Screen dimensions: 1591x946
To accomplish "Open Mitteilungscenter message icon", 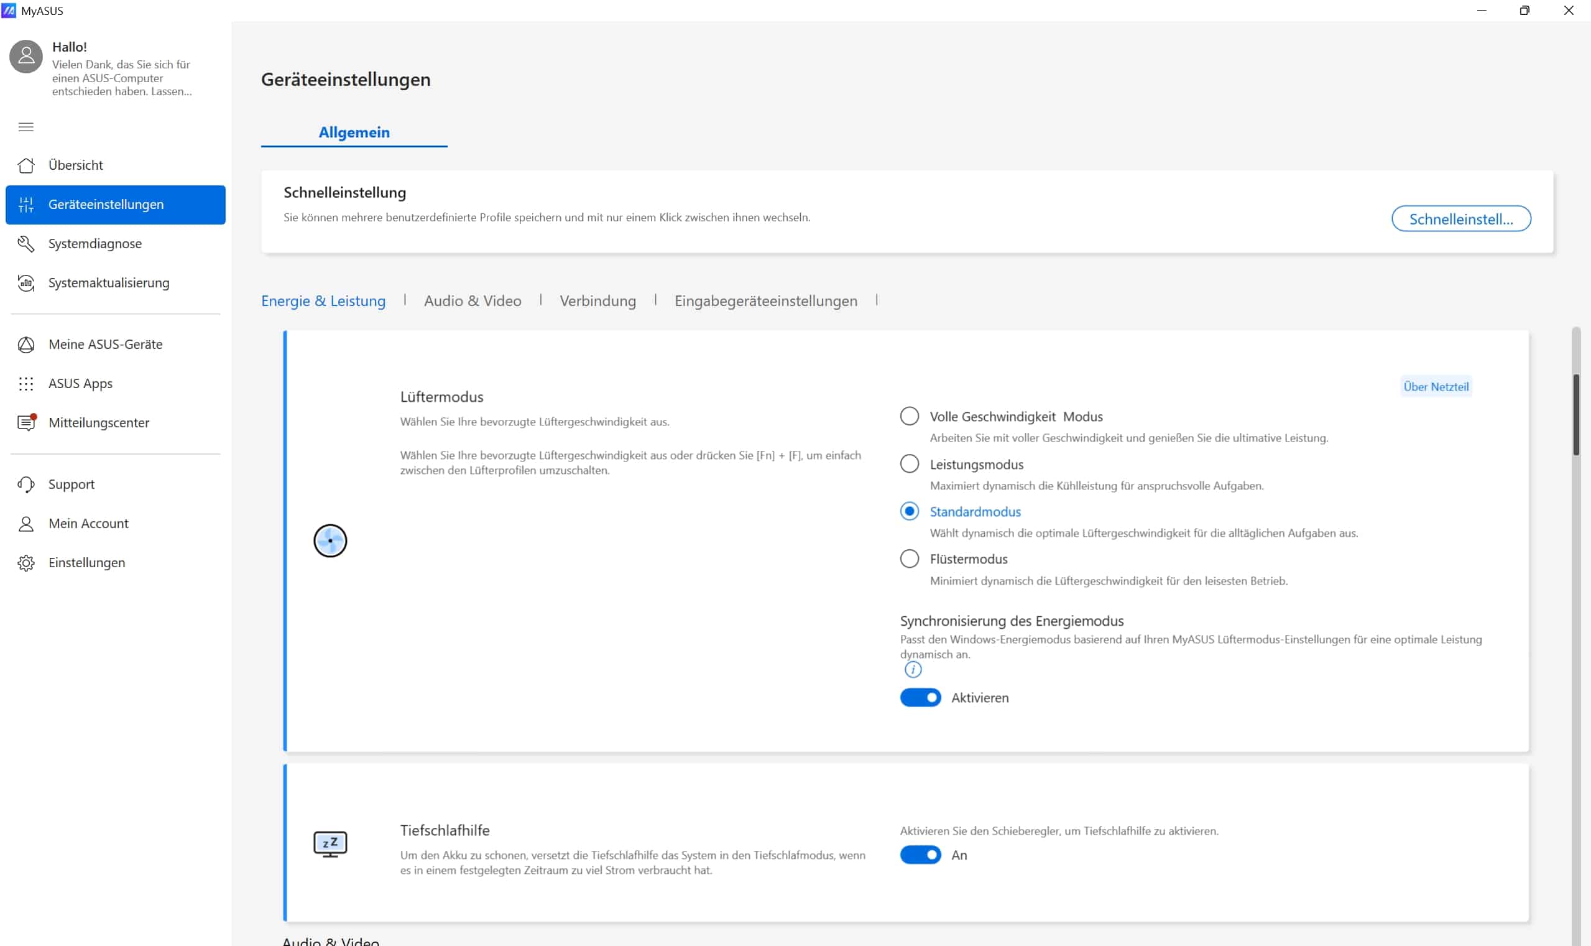I will [26, 423].
